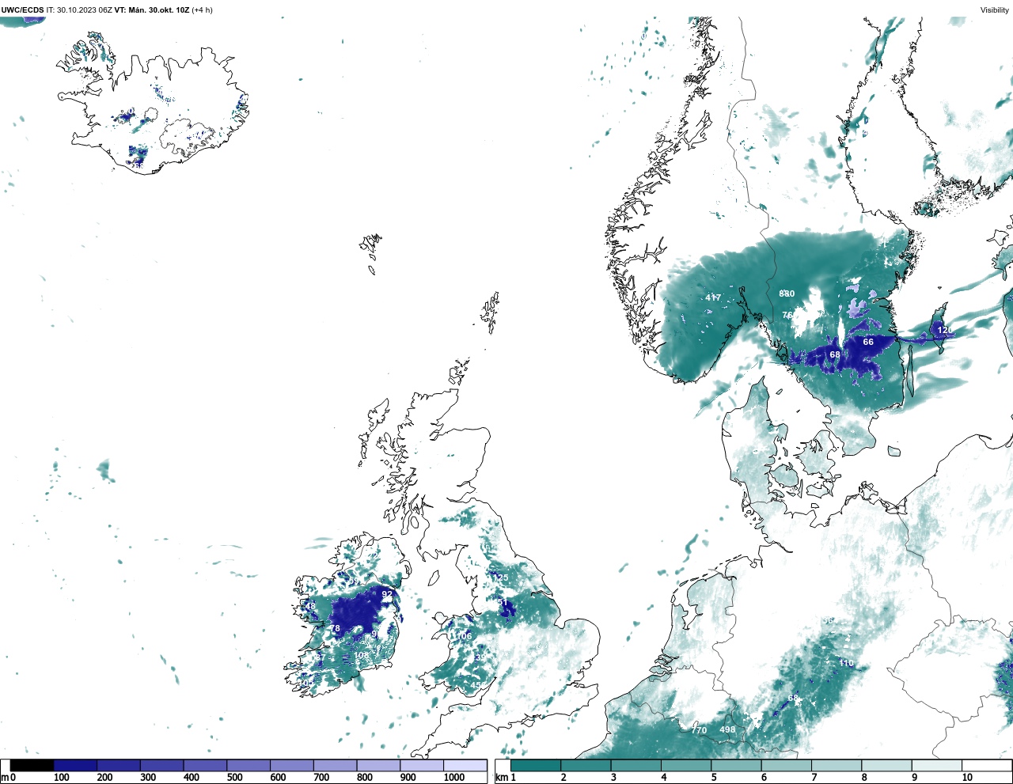The height and width of the screenshot is (784, 1013).
Task: Select the 300–400 m legend color box
Action: click(162, 765)
